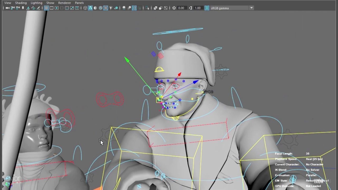Toggle Motion Blur icon
Viewport: 338px width, 190px height.
click(x=129, y=8)
